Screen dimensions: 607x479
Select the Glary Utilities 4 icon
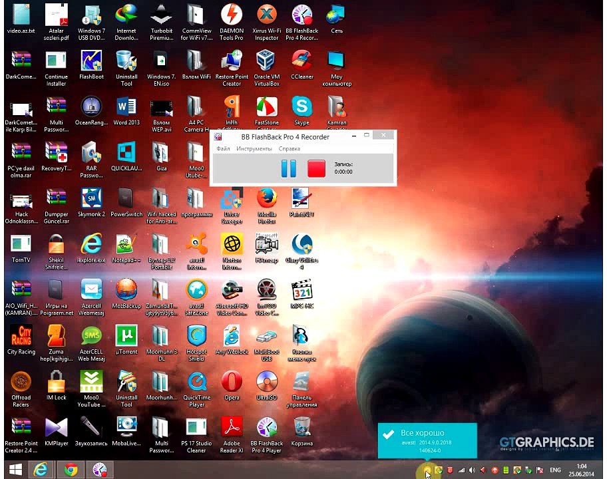[302, 251]
